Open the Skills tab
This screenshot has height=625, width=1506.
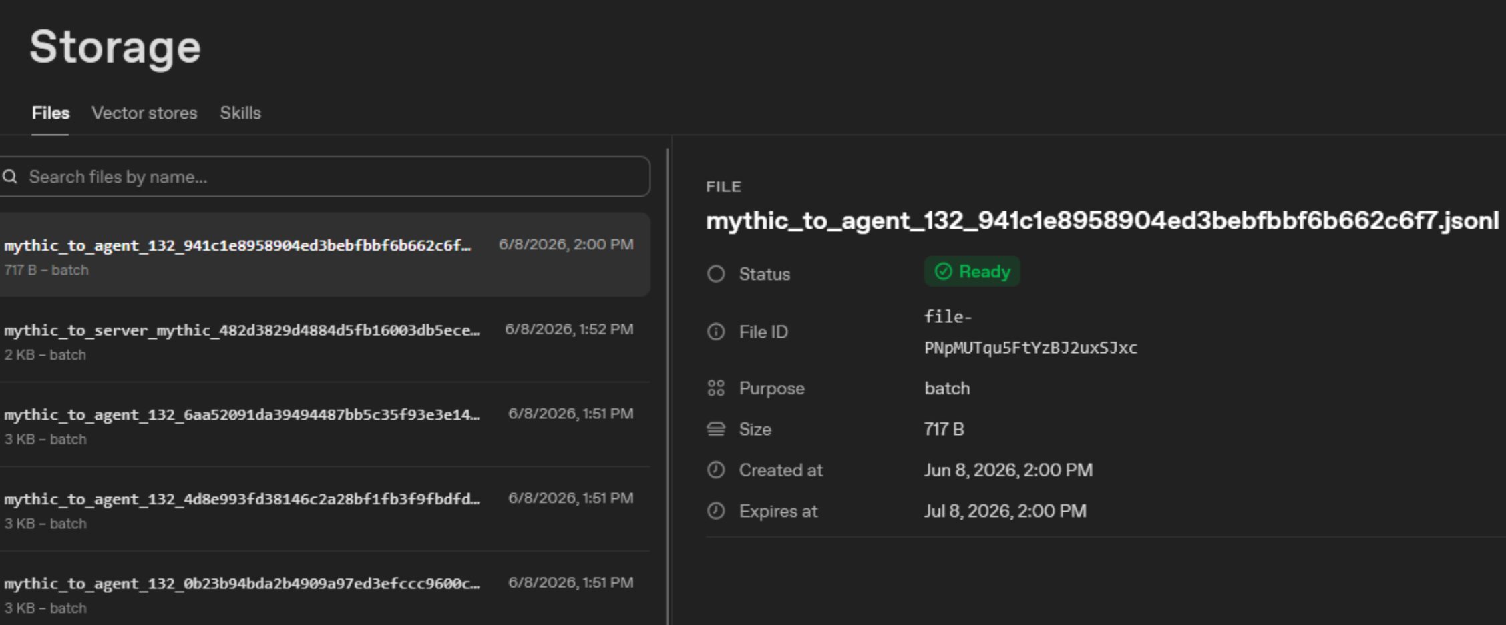(240, 113)
